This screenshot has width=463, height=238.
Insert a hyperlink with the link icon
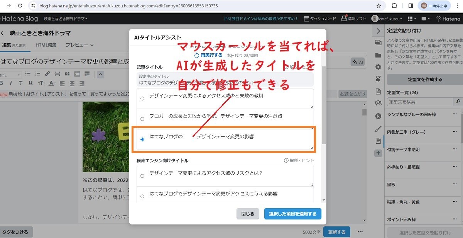click(x=47, y=74)
